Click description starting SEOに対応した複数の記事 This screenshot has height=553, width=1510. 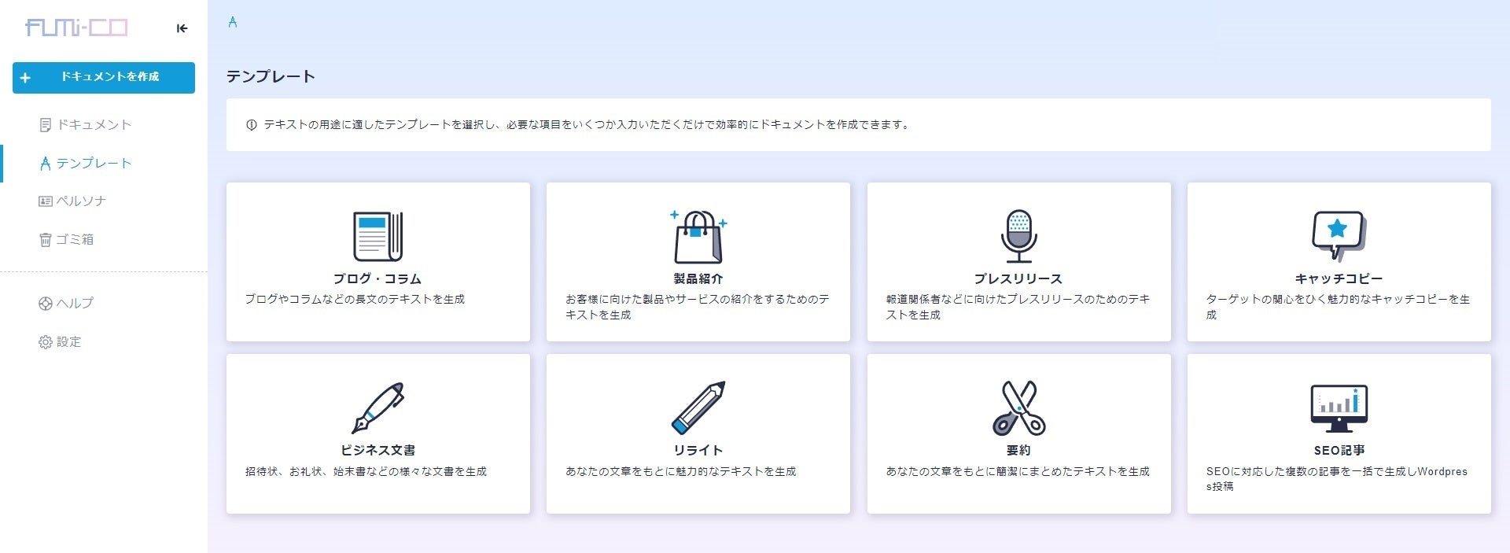1337,479
